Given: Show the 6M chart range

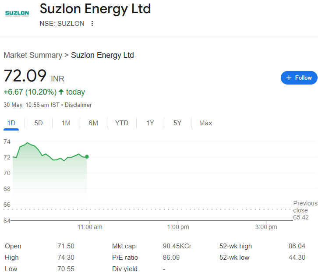Looking at the screenshot, I should 93,123.
